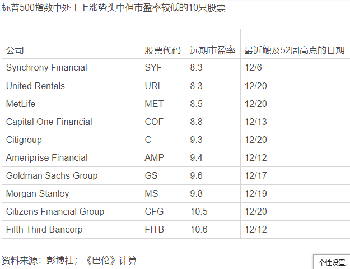Click the 资料来源 source line
Image resolution: width=350 pixels, height=269 pixels.
click(x=69, y=260)
